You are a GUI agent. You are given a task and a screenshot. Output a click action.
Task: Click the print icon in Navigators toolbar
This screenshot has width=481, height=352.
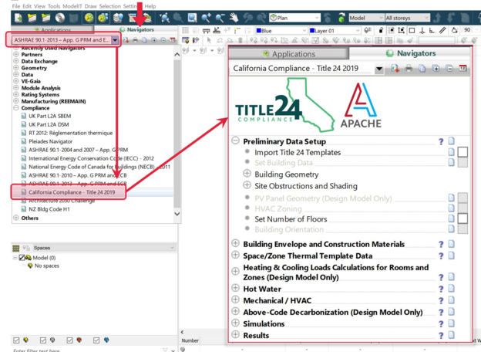pyautogui.click(x=408, y=69)
